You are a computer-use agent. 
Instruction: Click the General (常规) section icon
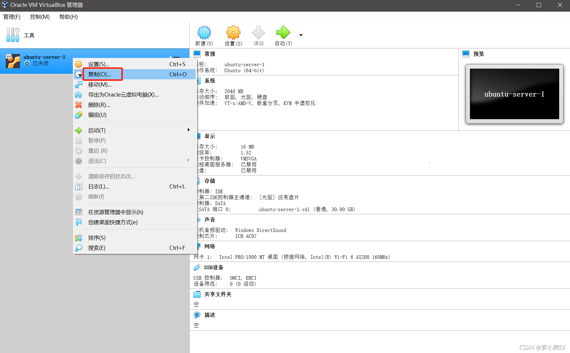point(197,54)
